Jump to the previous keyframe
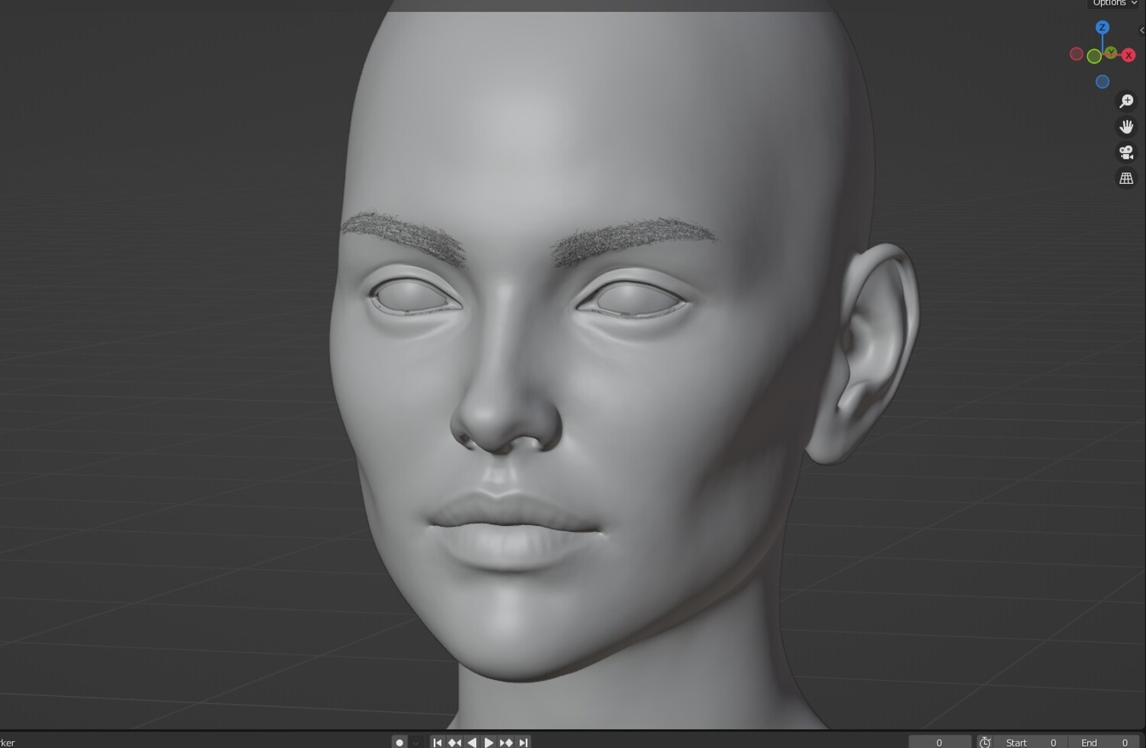This screenshot has height=748, width=1146. (x=455, y=742)
